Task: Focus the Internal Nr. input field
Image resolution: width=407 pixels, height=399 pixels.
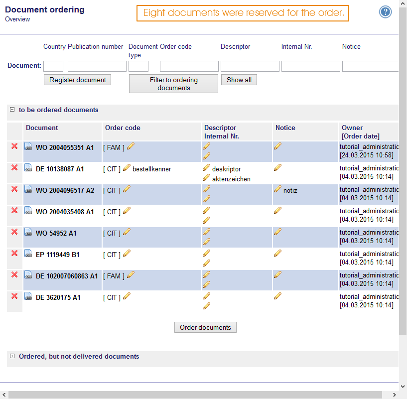Action: coord(311,66)
